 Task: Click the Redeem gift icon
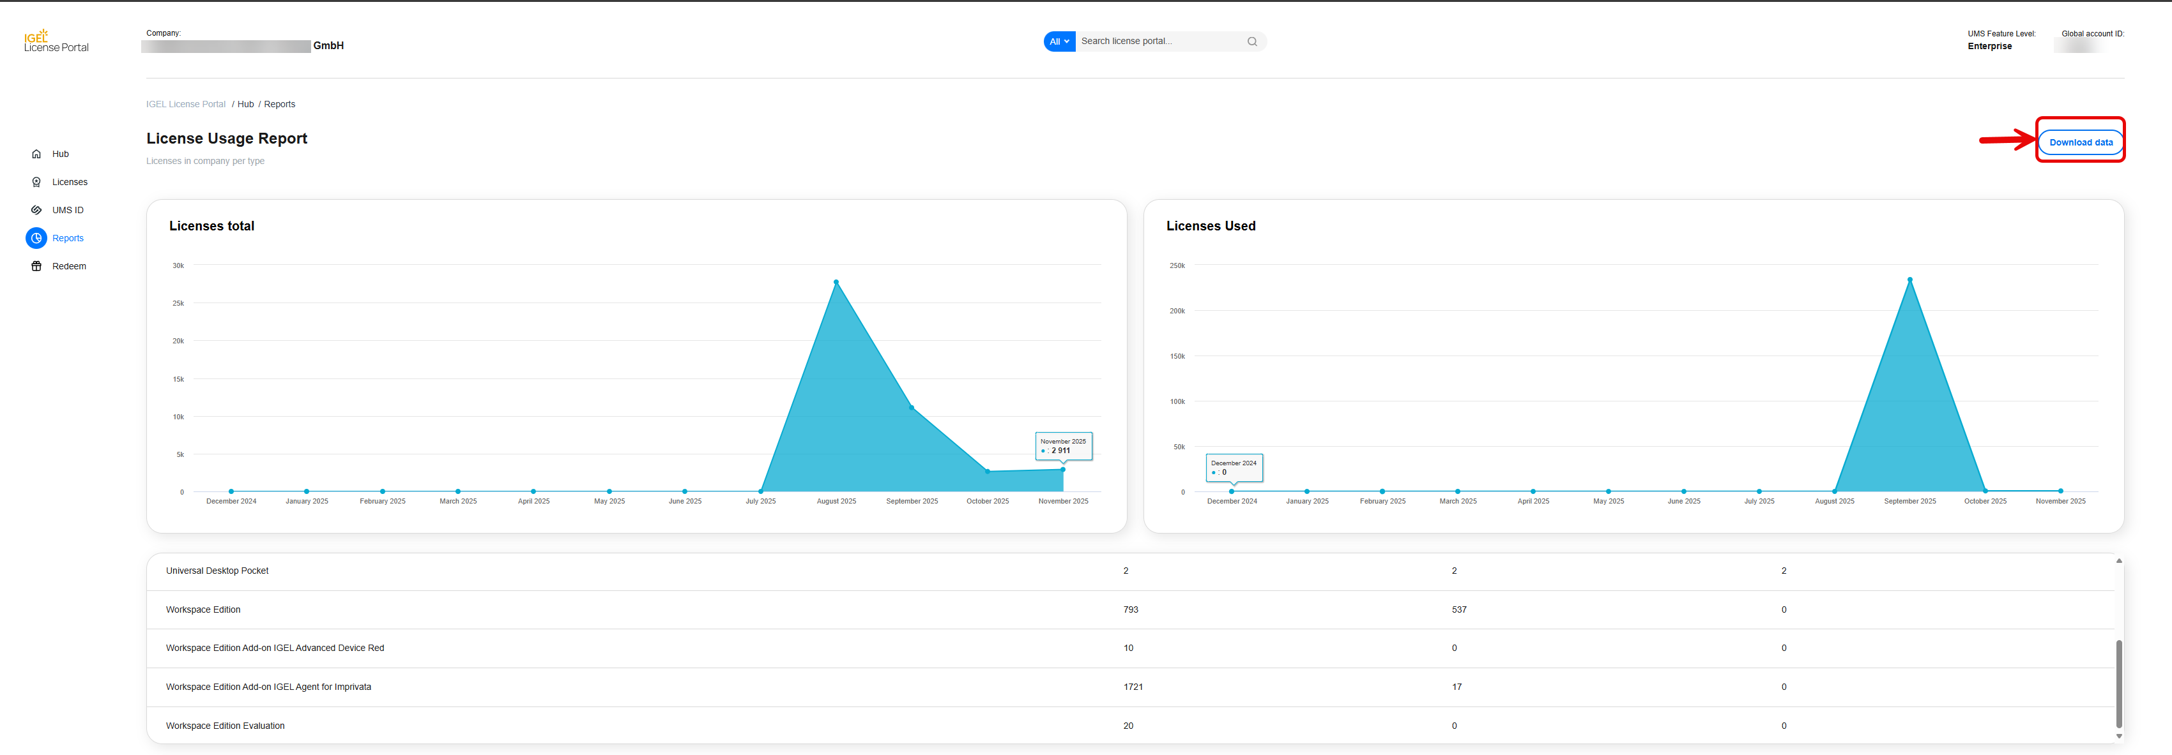click(x=36, y=266)
